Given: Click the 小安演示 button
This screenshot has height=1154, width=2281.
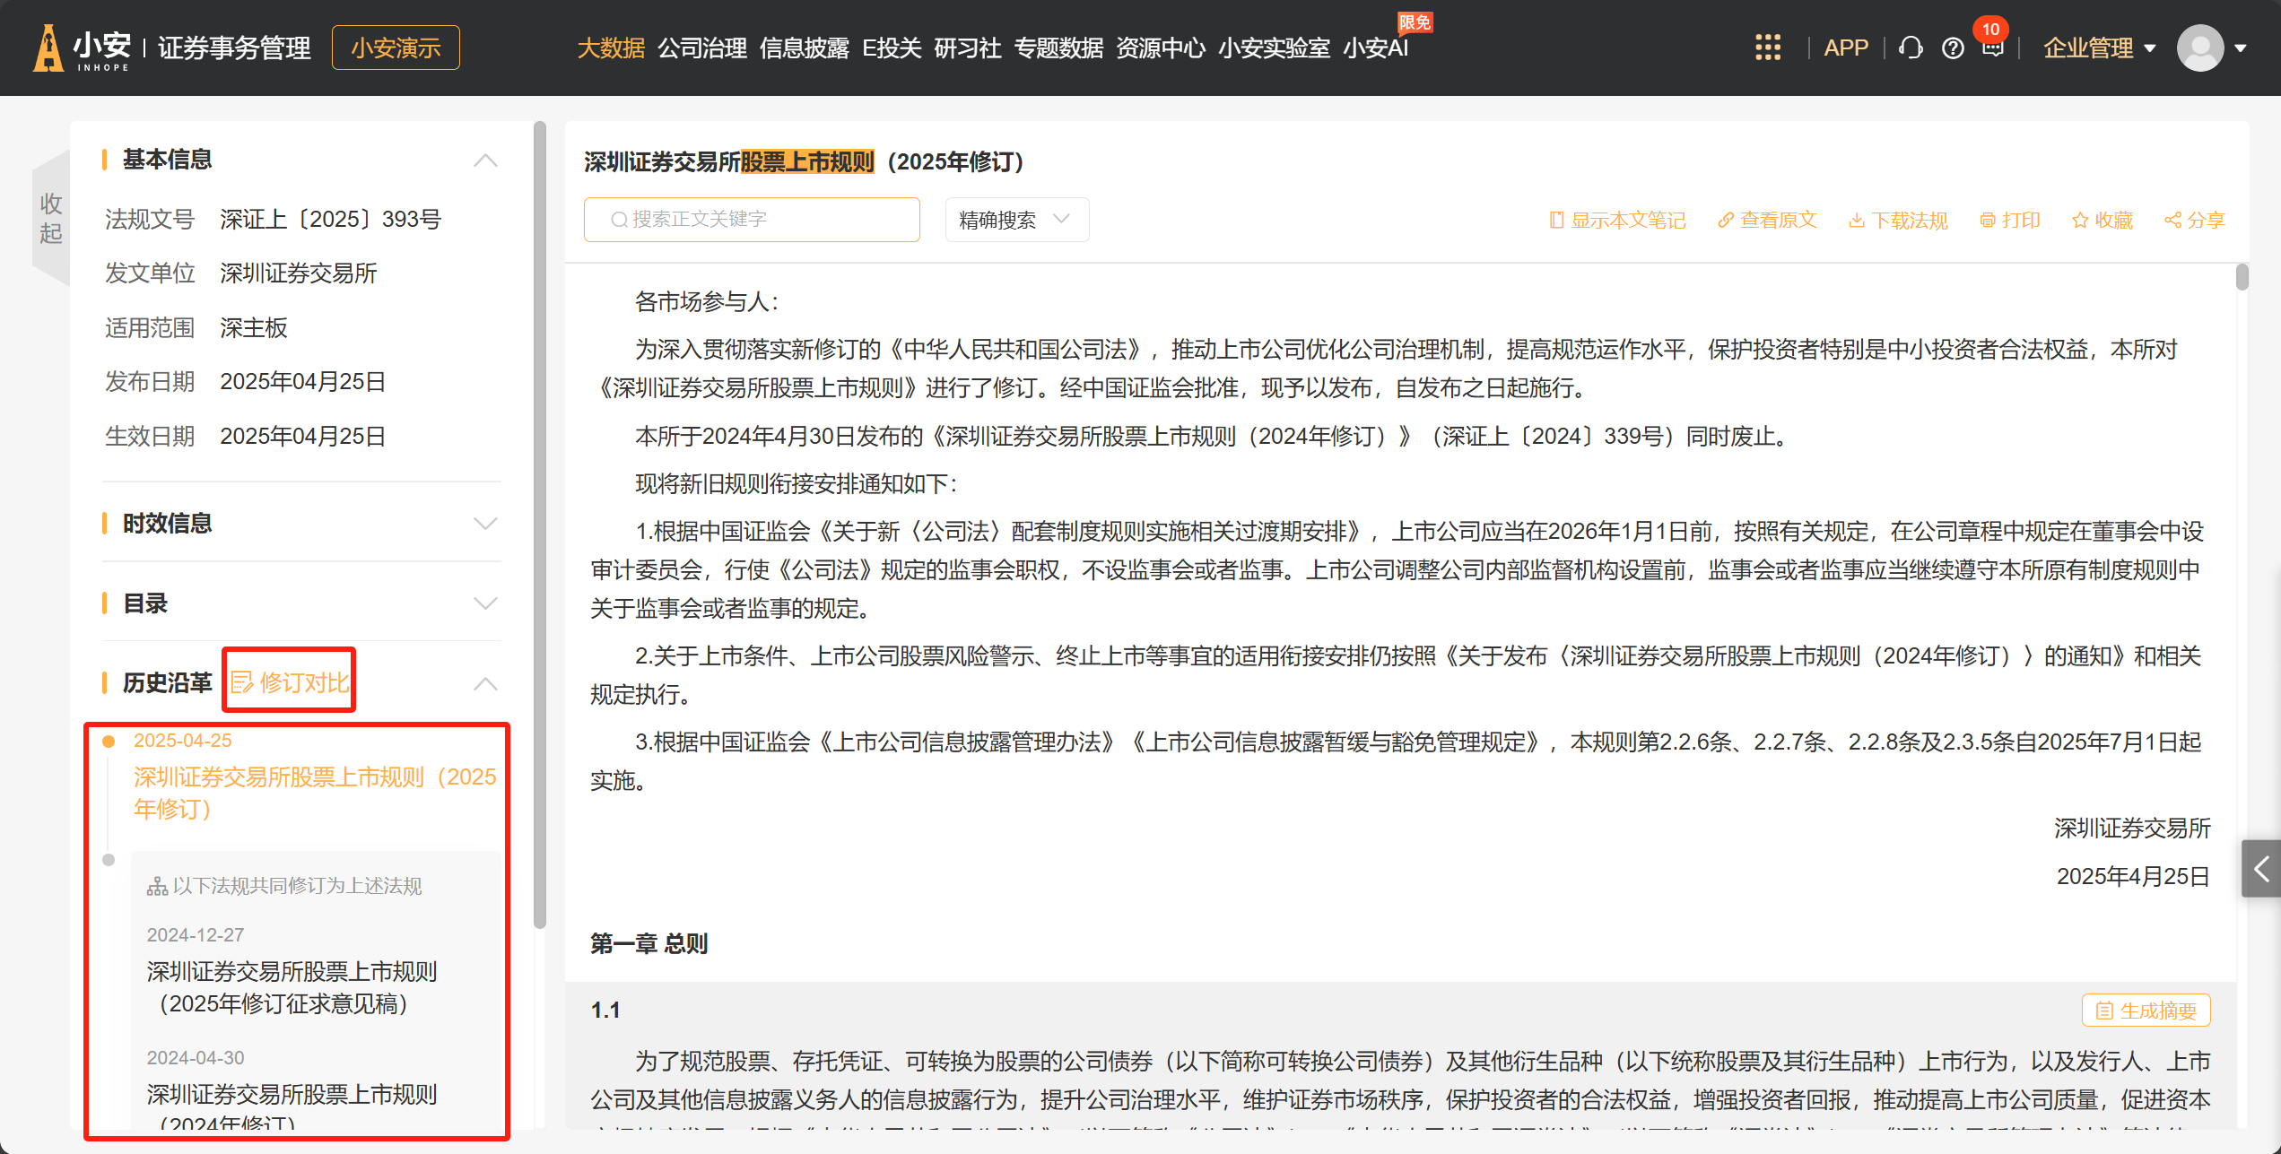Looking at the screenshot, I should coord(396,48).
